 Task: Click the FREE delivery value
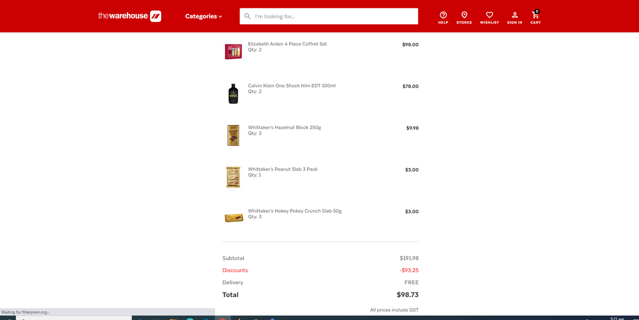[x=411, y=283]
